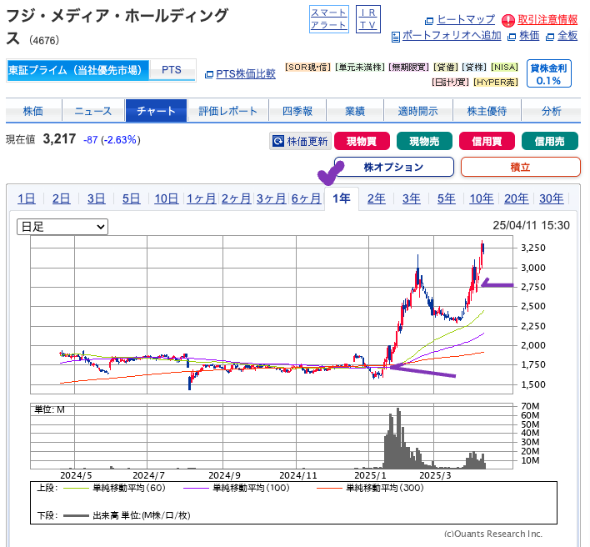The image size is (590, 547).
Task: Select the 5年 chart period
Action: pos(447,198)
